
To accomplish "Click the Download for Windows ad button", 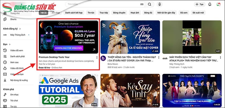I will coord(68,48).
